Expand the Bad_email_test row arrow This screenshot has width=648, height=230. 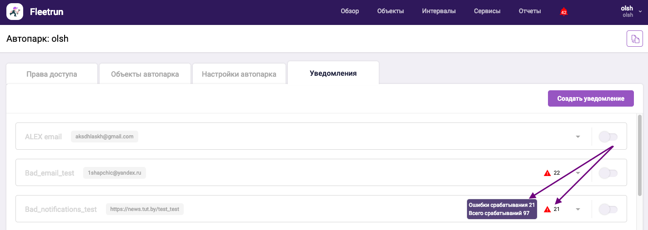578,173
